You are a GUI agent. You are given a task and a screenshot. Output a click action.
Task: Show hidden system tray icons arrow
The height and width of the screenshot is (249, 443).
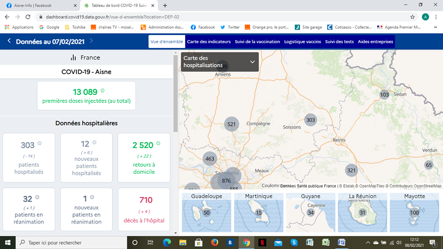(368, 242)
